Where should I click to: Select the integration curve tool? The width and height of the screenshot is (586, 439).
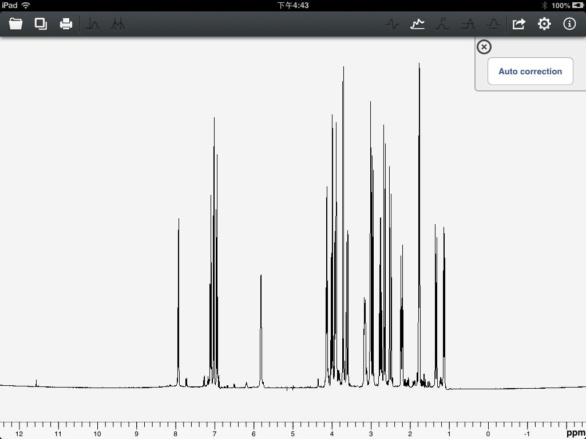click(442, 24)
